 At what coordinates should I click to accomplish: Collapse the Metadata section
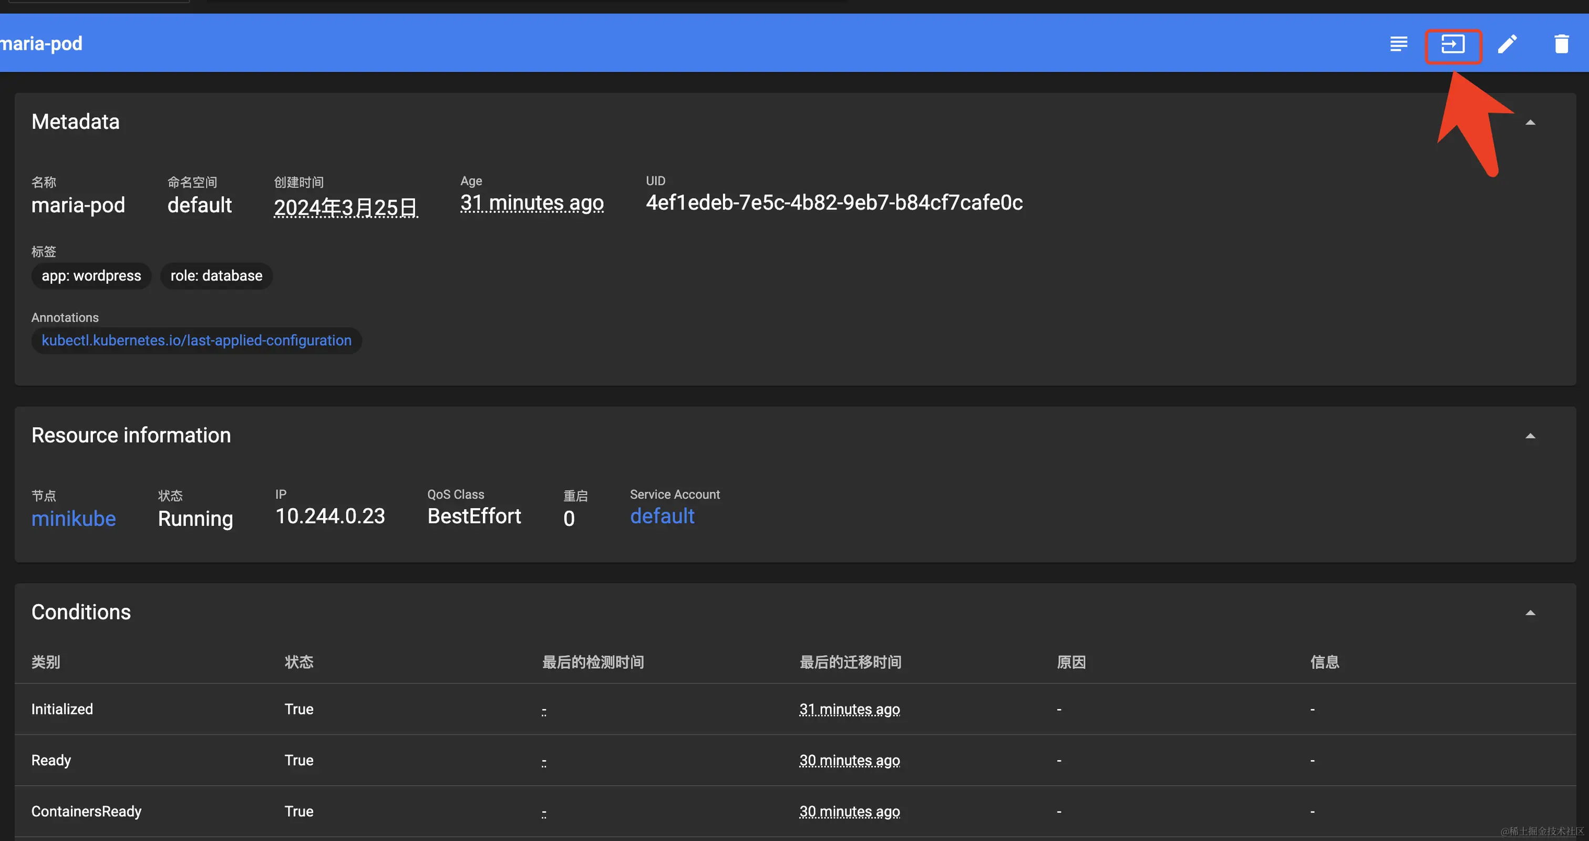(x=1530, y=123)
